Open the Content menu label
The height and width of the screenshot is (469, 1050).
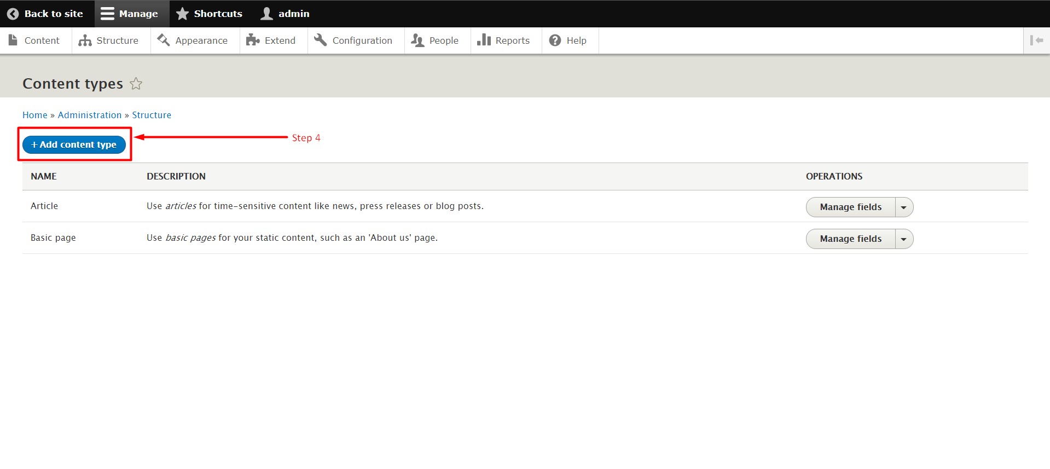point(42,40)
